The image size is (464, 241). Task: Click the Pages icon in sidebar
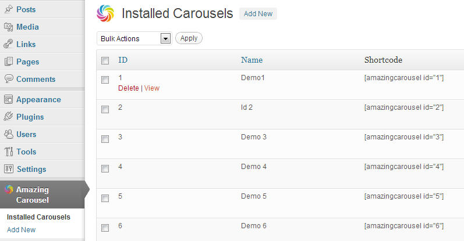[x=9, y=62]
